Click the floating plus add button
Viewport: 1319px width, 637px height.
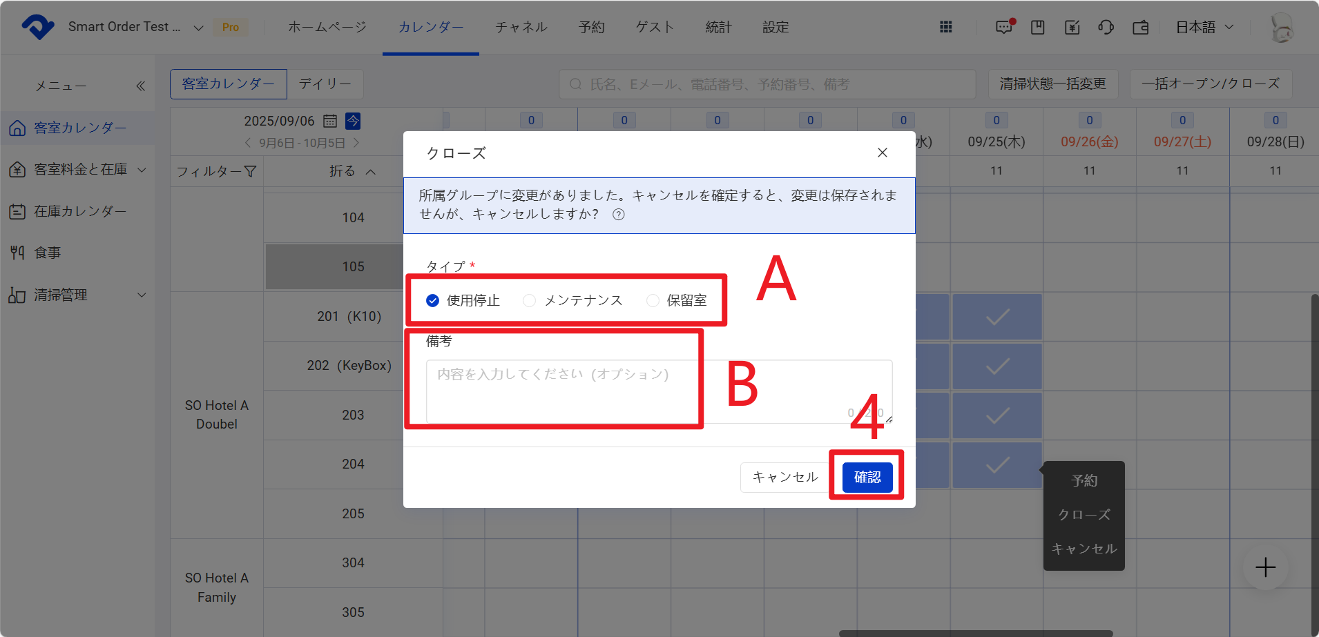click(1265, 567)
